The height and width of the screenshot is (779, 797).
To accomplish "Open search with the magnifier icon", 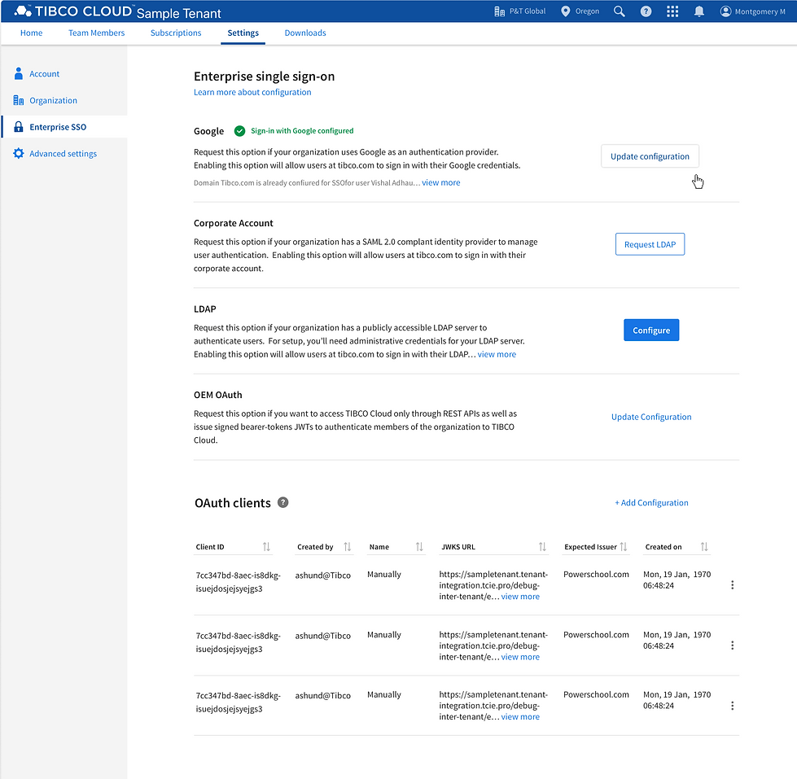I will [619, 11].
